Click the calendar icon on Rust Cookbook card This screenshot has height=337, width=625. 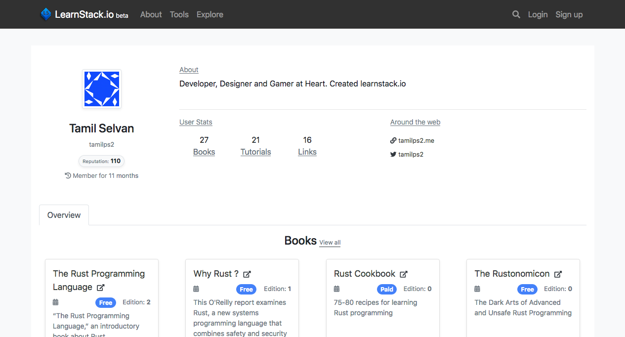click(x=336, y=289)
